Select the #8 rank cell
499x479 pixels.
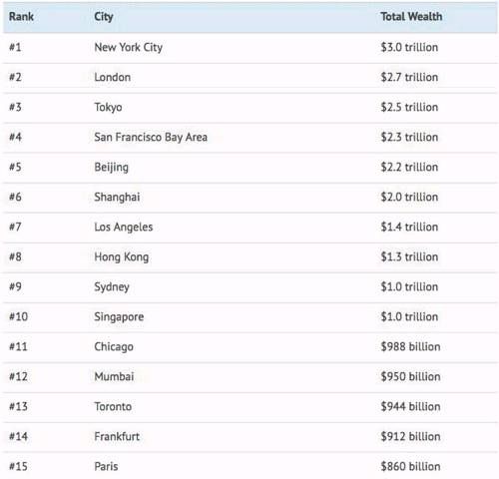pos(15,256)
